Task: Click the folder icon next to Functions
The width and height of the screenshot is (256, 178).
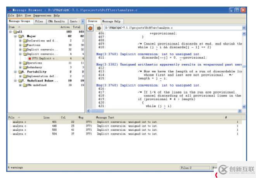Action: coord(25,45)
